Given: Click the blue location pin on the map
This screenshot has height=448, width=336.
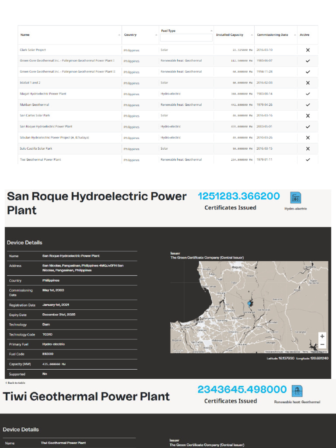Looking at the screenshot, I should click(249, 304).
